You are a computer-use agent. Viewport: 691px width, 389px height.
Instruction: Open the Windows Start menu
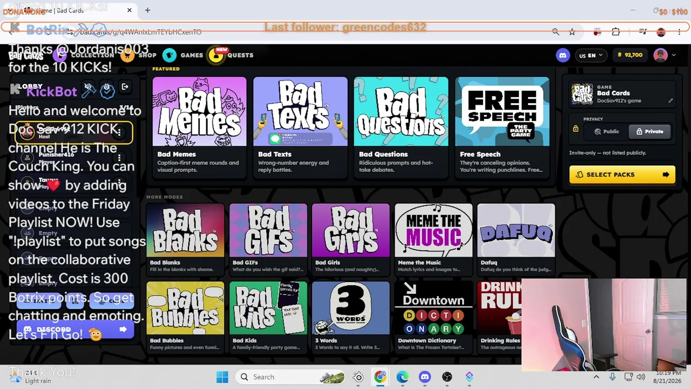point(222,377)
